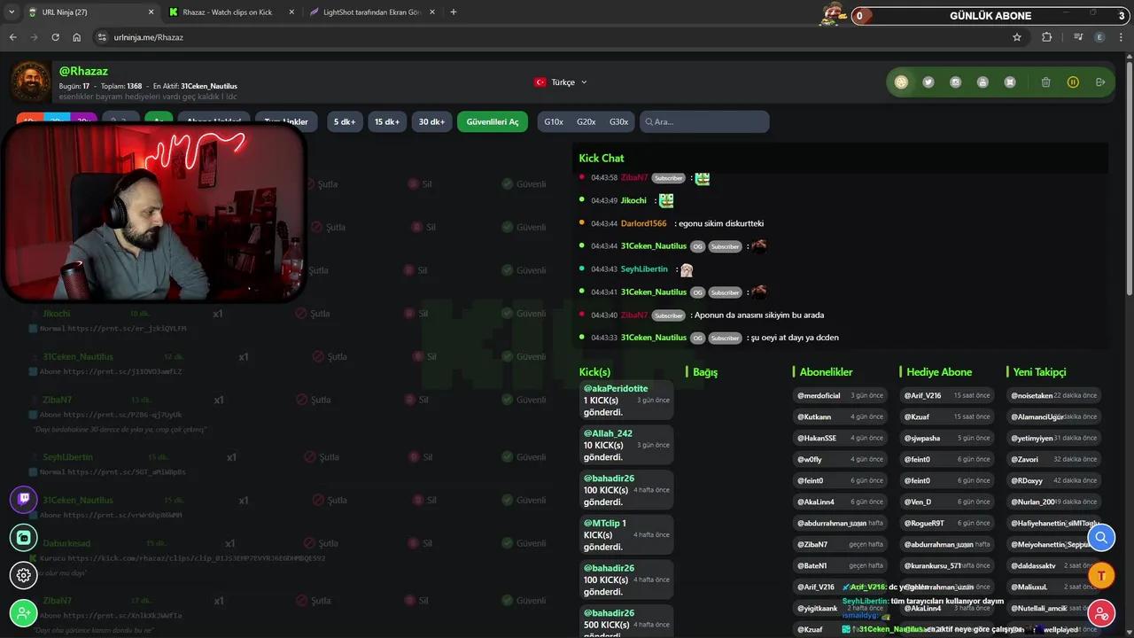Pause link collection with yellow pause icon
1134x638 pixels.
click(x=1073, y=82)
